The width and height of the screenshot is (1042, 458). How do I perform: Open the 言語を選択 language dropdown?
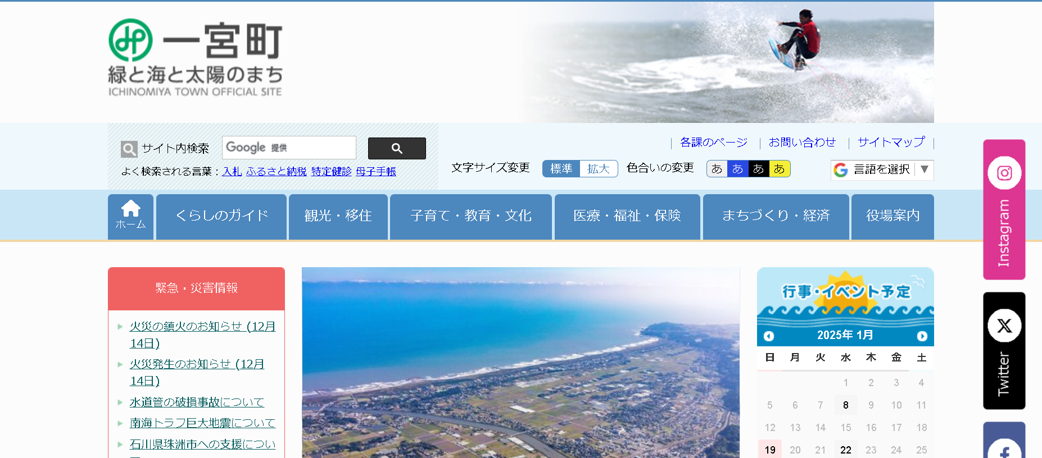click(x=882, y=170)
